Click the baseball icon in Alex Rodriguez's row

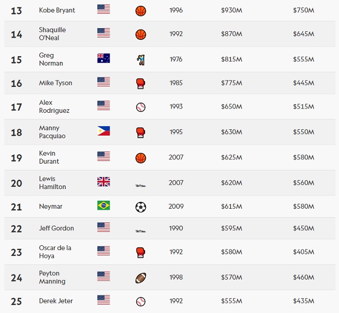[x=140, y=107]
